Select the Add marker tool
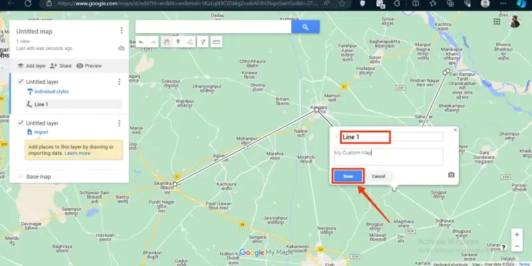The height and width of the screenshot is (266, 532). (x=178, y=42)
